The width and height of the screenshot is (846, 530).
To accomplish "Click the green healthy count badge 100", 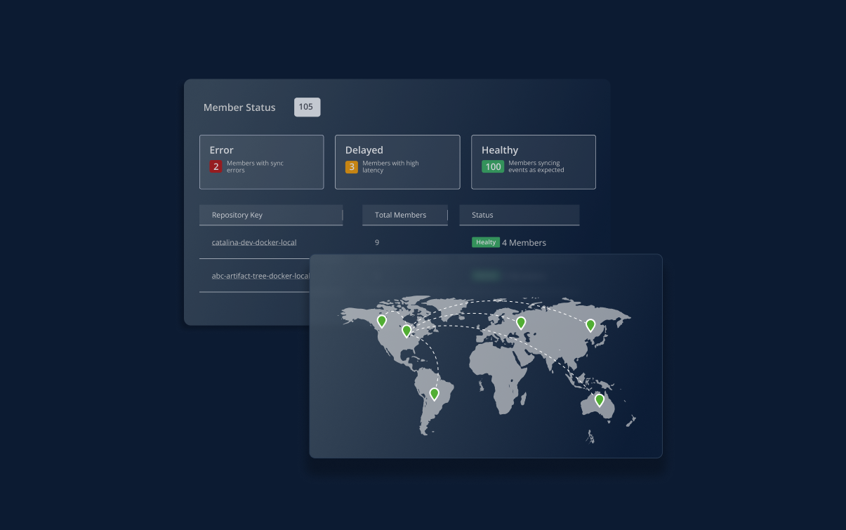I will coord(493,166).
